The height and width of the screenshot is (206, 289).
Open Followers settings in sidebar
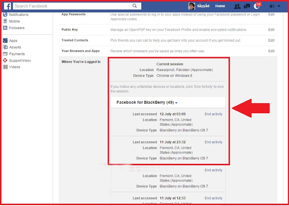click(x=17, y=28)
